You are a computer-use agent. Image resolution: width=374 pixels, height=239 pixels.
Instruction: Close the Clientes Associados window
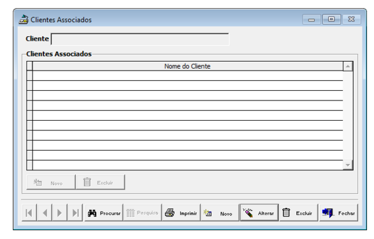click(x=351, y=19)
